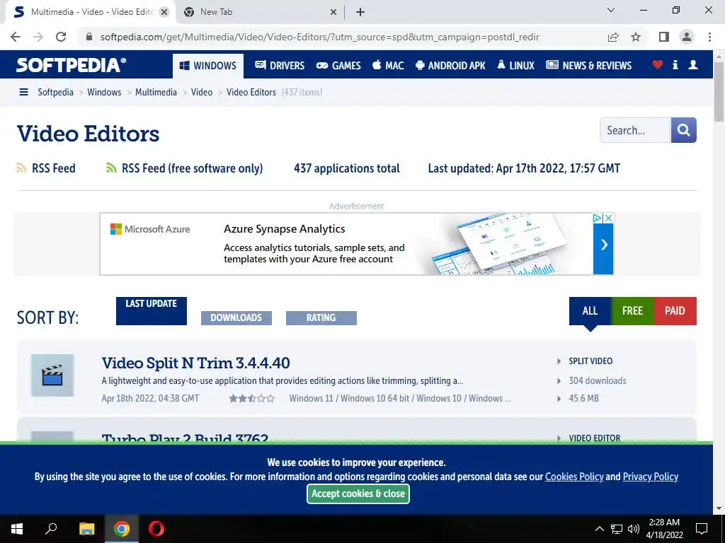Screen dimensions: 725x543
Task: Open the Video Split N Trim 3.4.4.40 title
Action: click(x=195, y=363)
